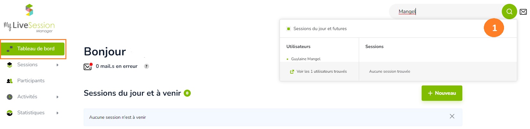Click the Nouveau button
The width and height of the screenshot is (530, 129).
(442, 93)
